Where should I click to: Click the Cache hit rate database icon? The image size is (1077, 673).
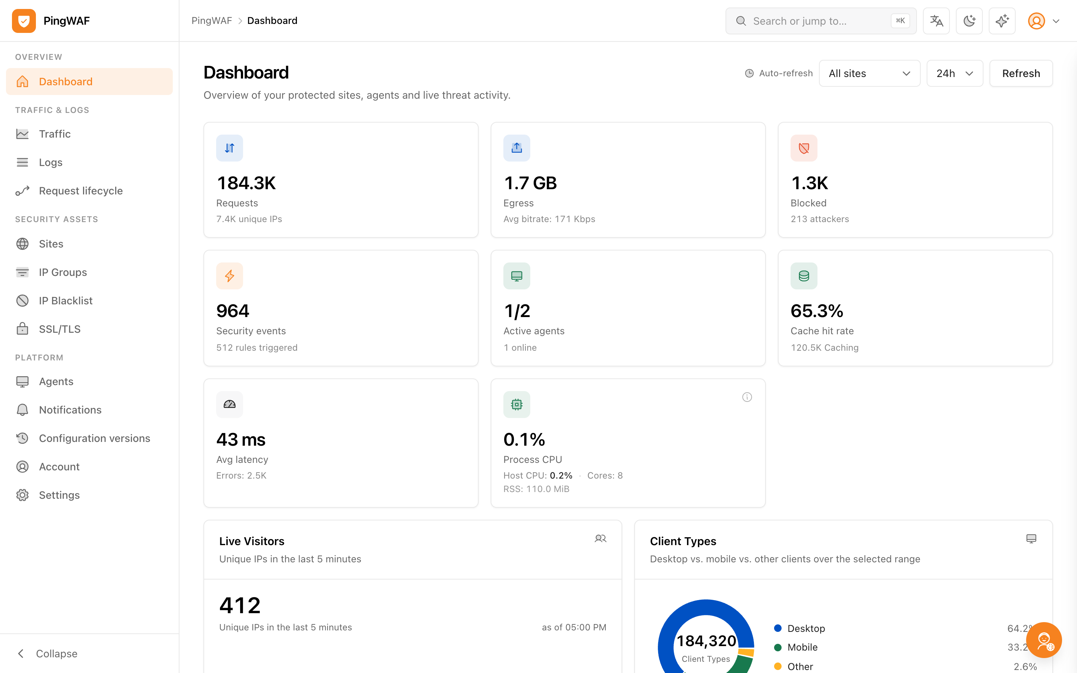tap(804, 276)
